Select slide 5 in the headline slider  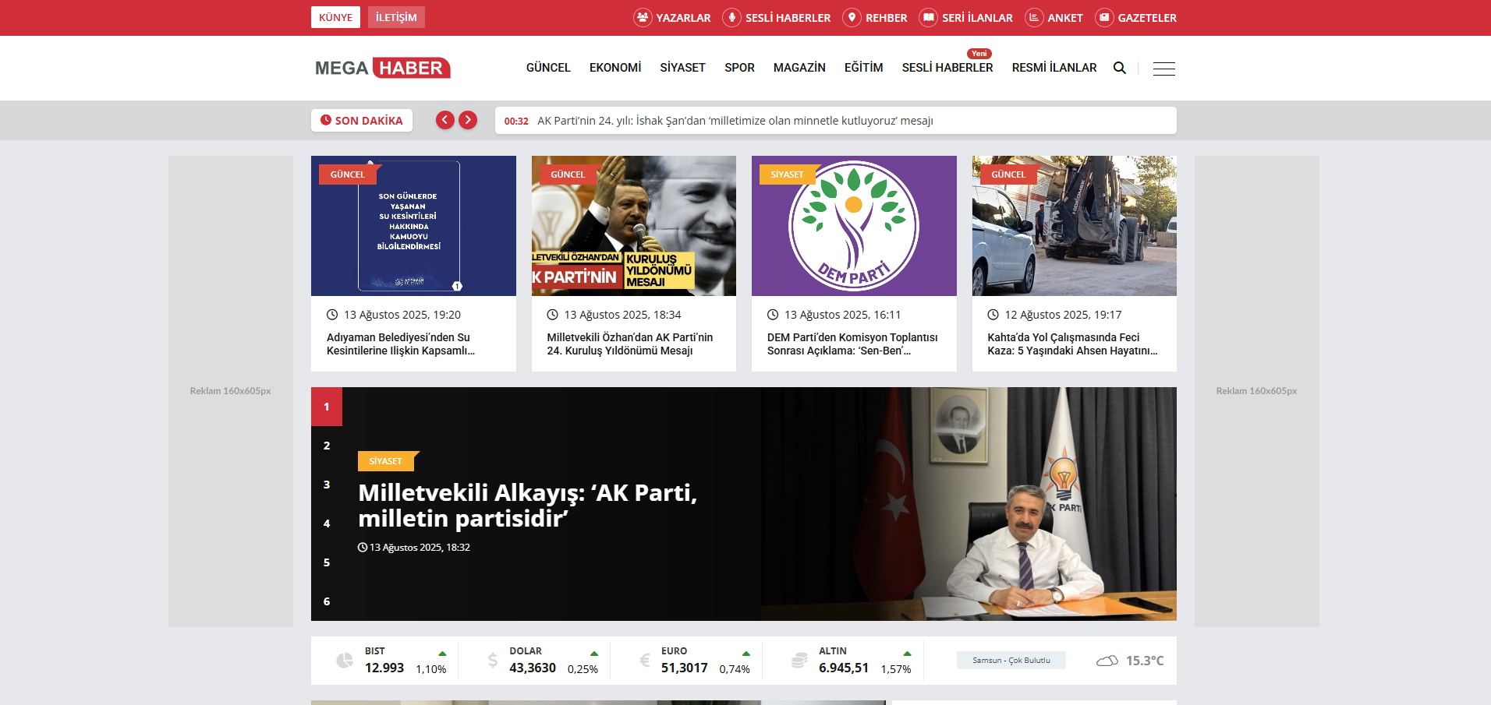pyautogui.click(x=327, y=562)
